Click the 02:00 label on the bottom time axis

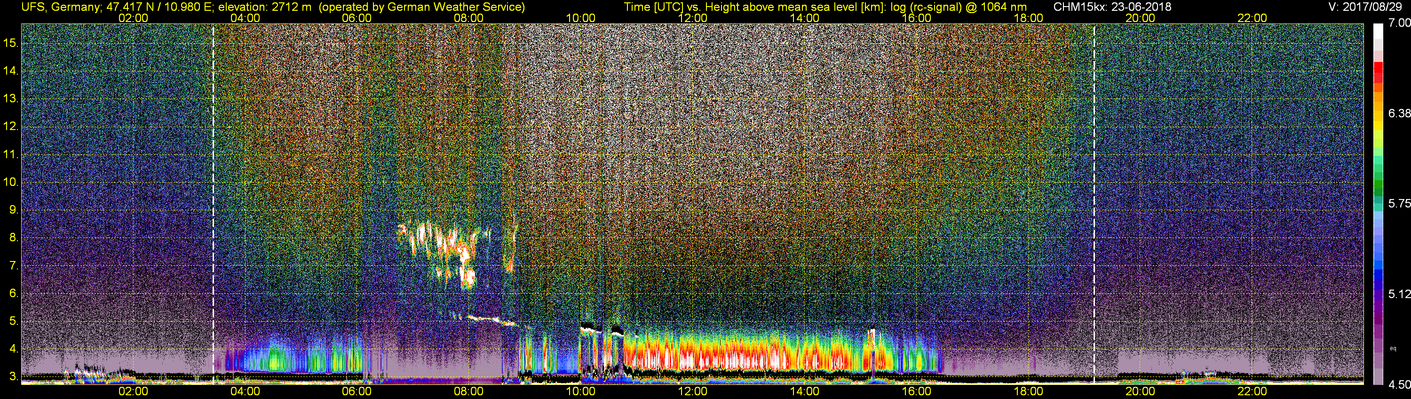coord(133,391)
